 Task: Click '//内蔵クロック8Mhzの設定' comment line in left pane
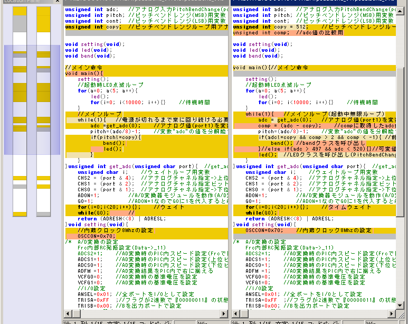[x=147, y=230]
